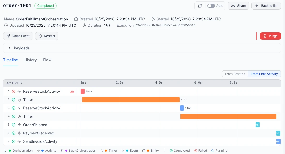Click stopwatch icon on row 4 Timer
Image resolution: width=285 pixels, height=154 pixels.
coord(19,116)
